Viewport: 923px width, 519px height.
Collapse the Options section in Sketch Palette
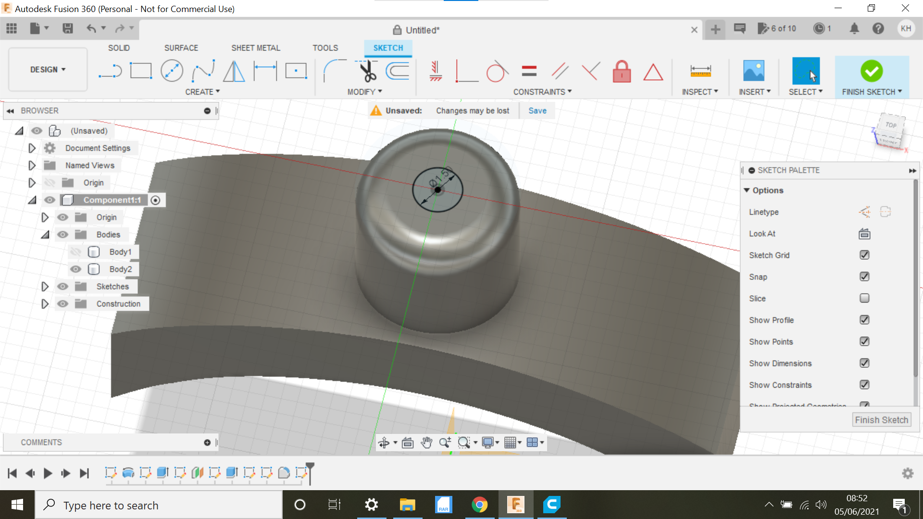747,190
